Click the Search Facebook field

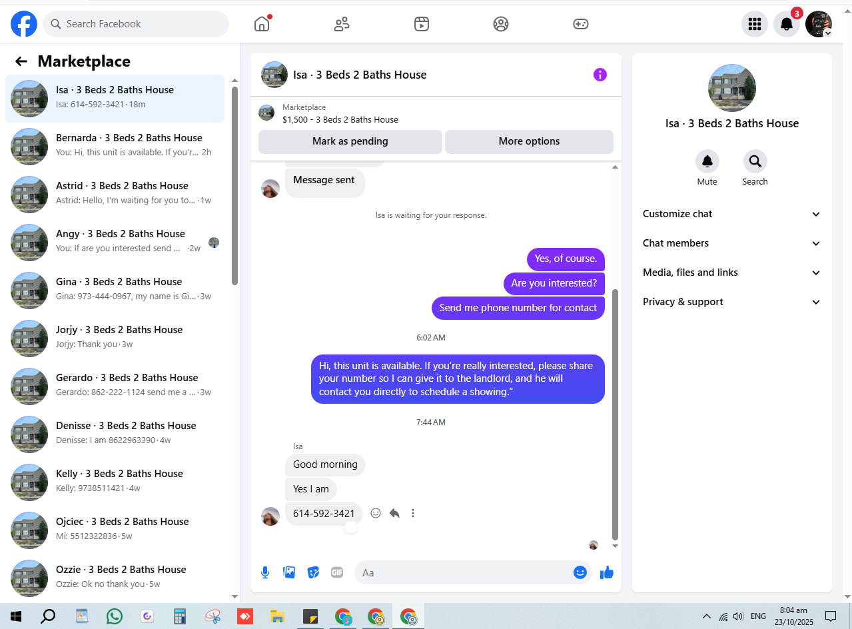coord(136,24)
